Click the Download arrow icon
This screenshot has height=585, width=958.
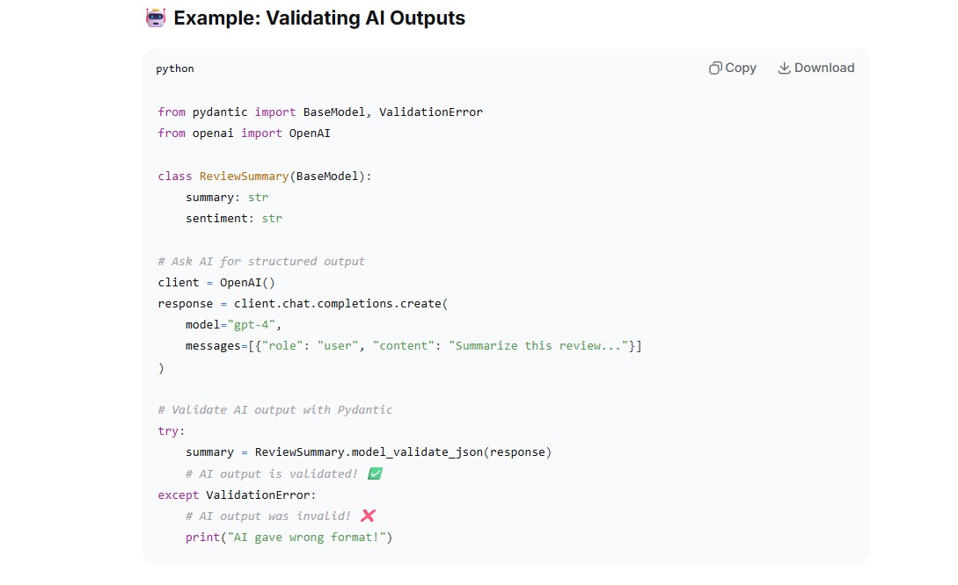784,68
